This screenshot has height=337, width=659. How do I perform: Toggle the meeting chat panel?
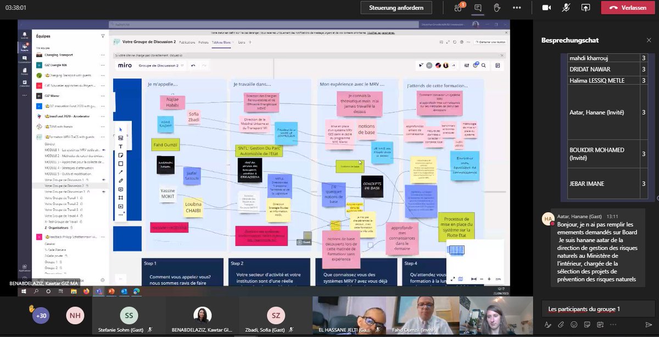pos(478,8)
